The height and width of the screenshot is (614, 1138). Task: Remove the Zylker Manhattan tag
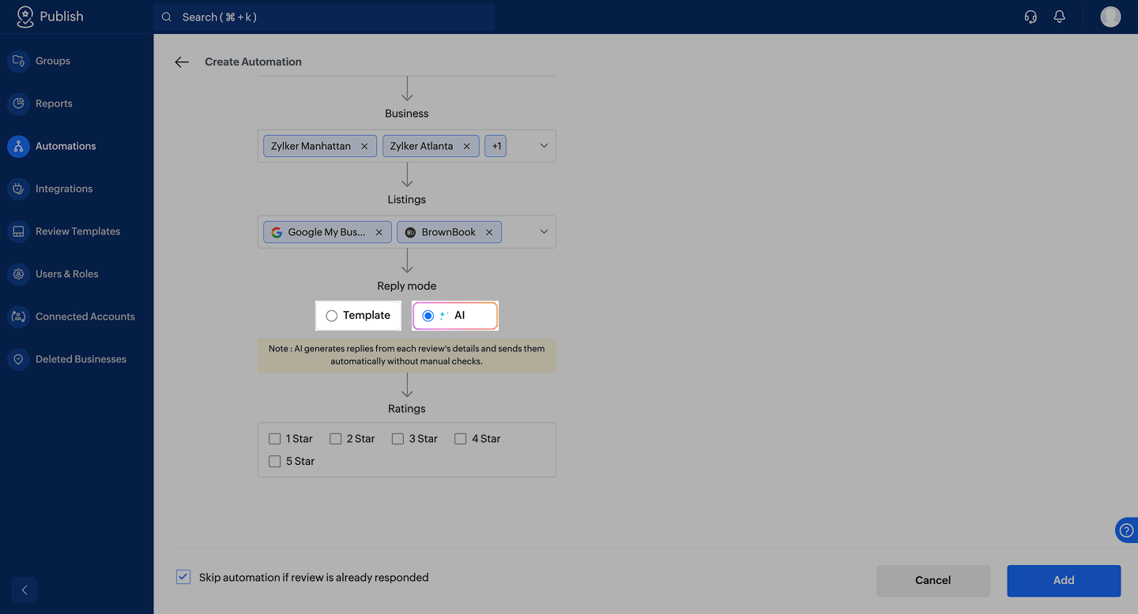tap(364, 146)
